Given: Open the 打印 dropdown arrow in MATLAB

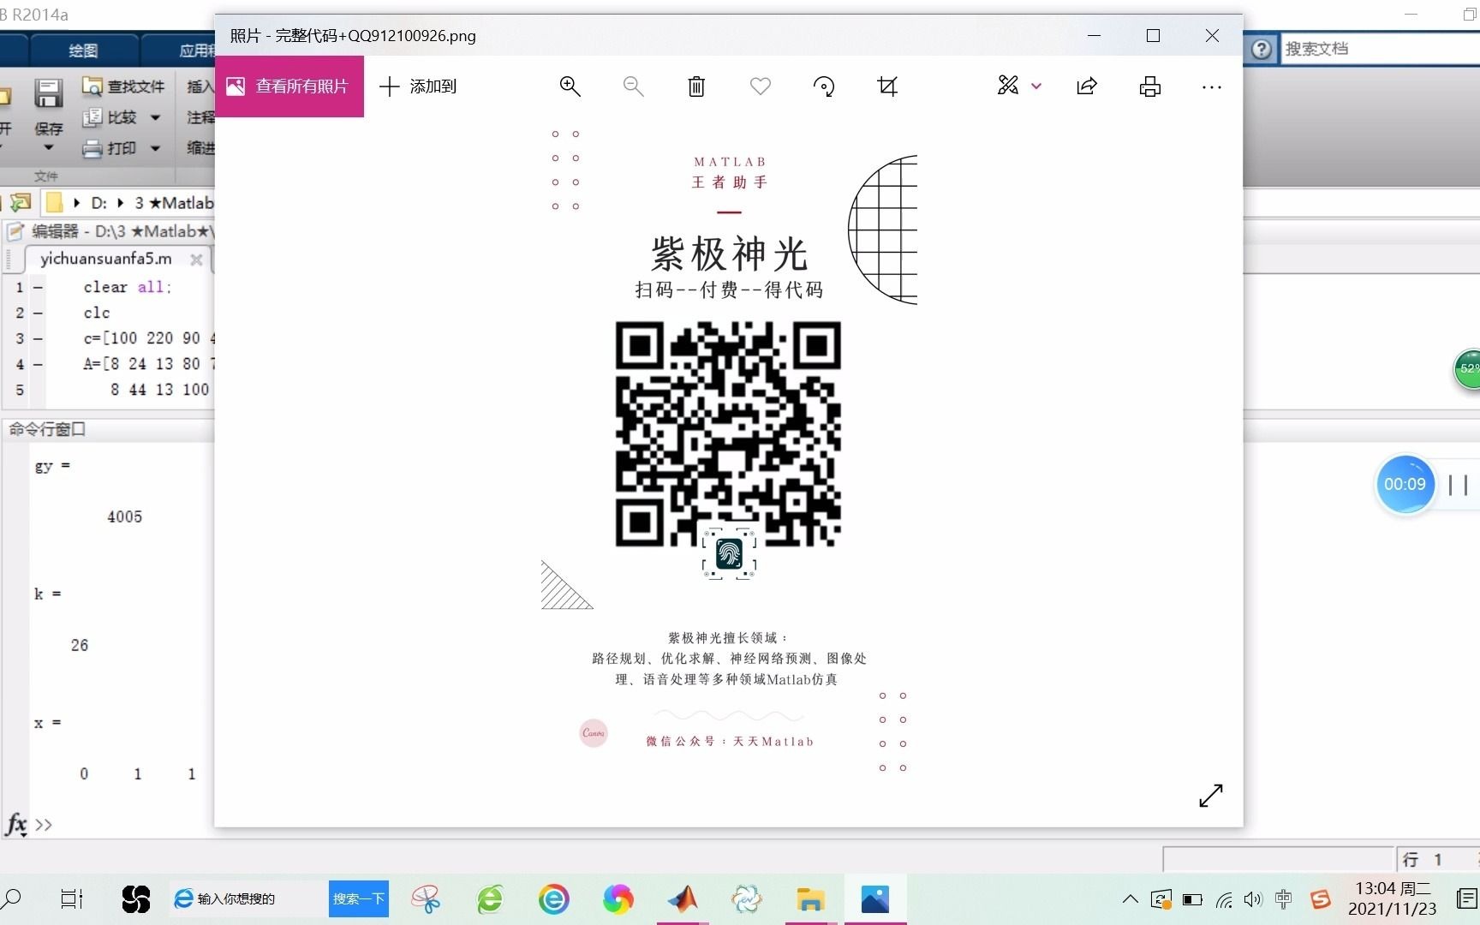Looking at the screenshot, I should coord(154,147).
